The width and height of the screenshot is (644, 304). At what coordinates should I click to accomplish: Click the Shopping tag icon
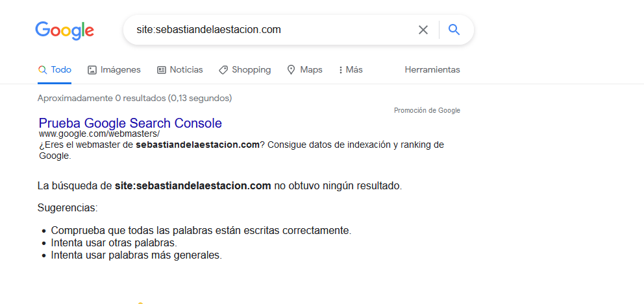(223, 70)
